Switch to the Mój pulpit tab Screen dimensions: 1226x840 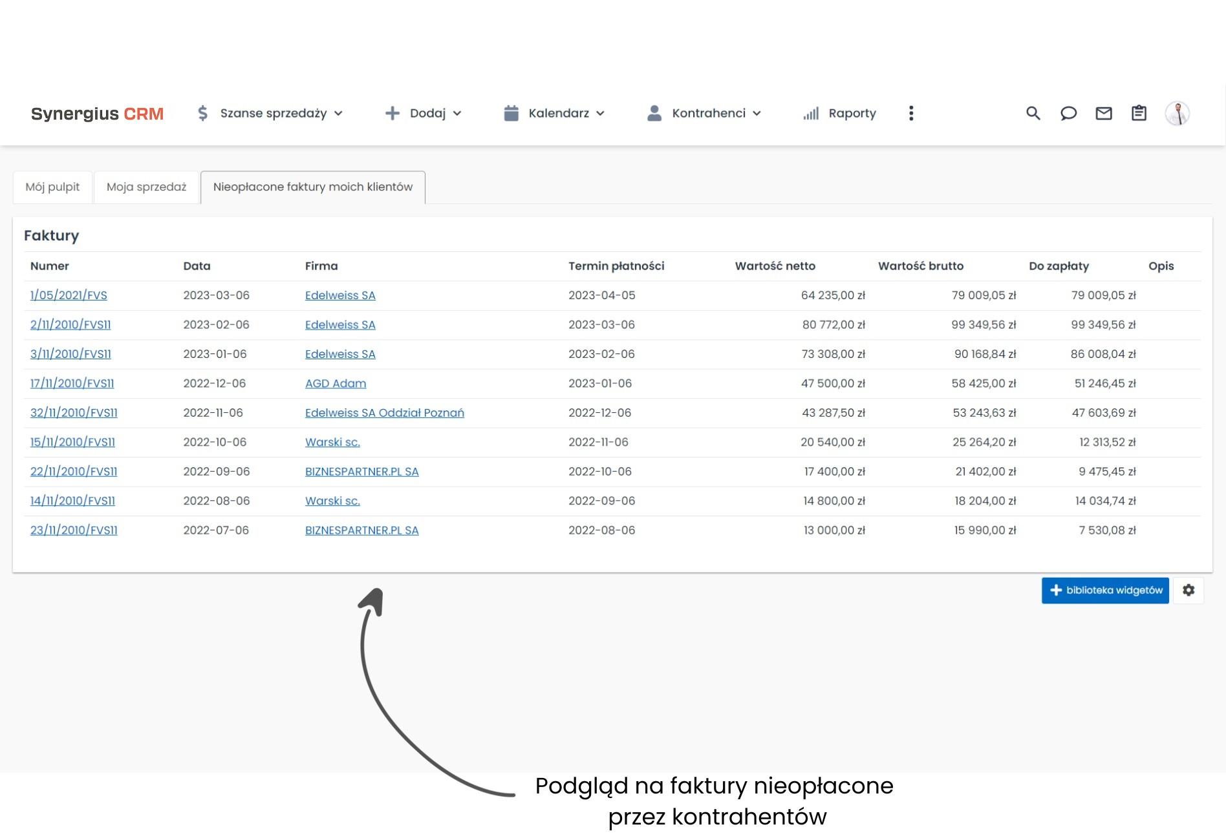(52, 187)
